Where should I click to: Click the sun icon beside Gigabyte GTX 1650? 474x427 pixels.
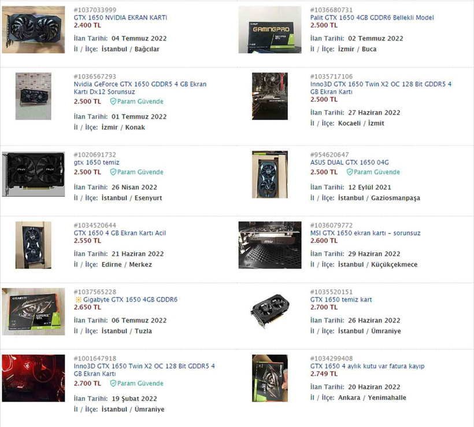[78, 300]
